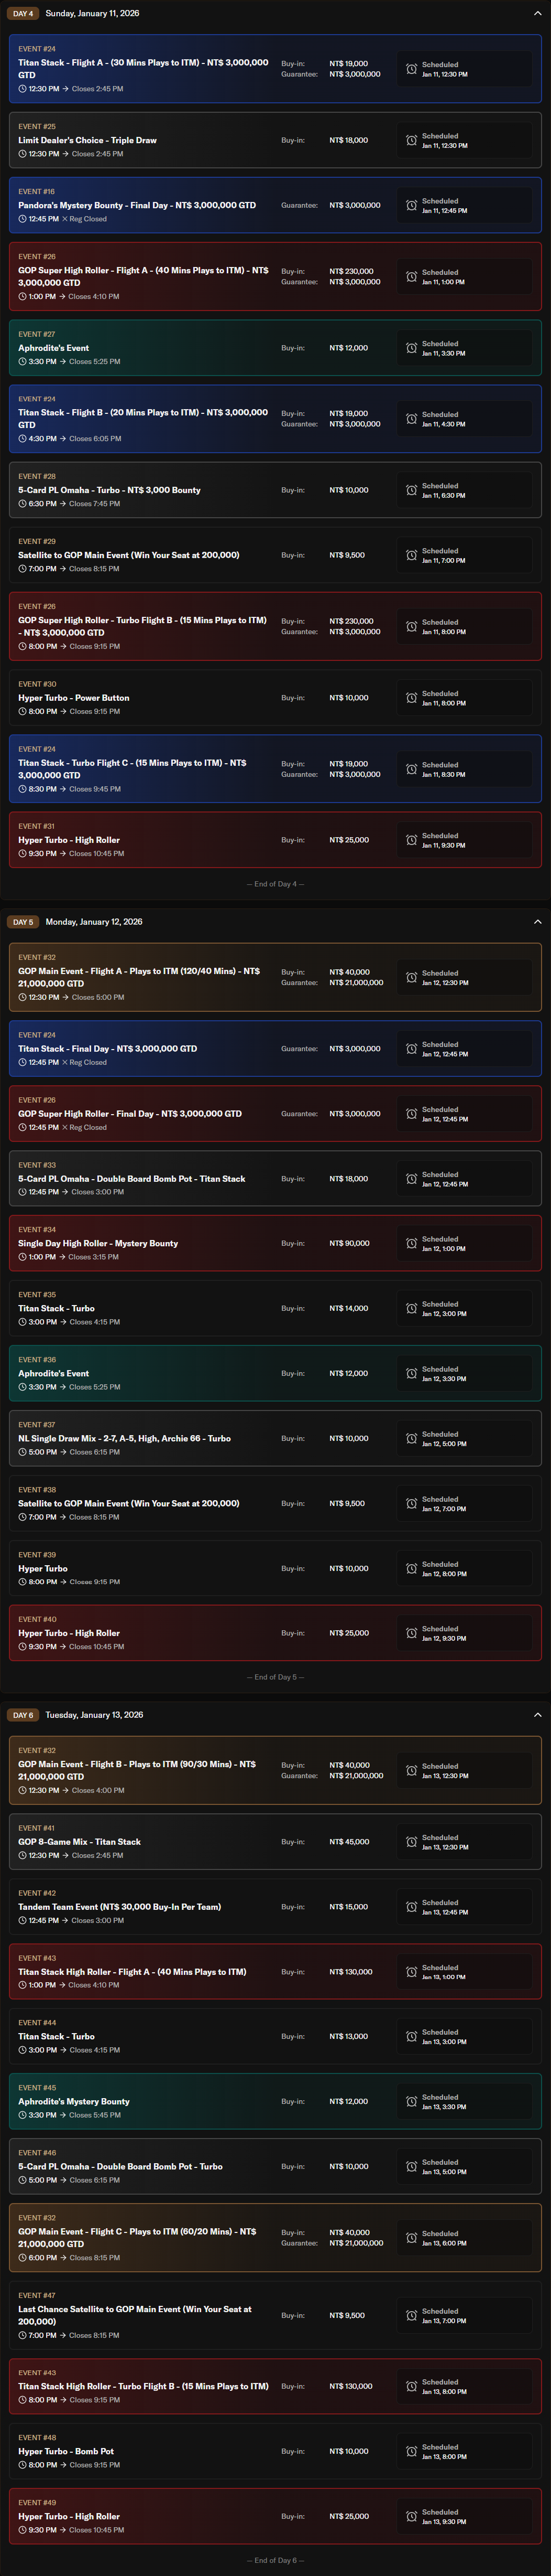Image resolution: width=551 pixels, height=2576 pixels.
Task: Set reminder icon for Single Day High Roller
Action: 411,1244
